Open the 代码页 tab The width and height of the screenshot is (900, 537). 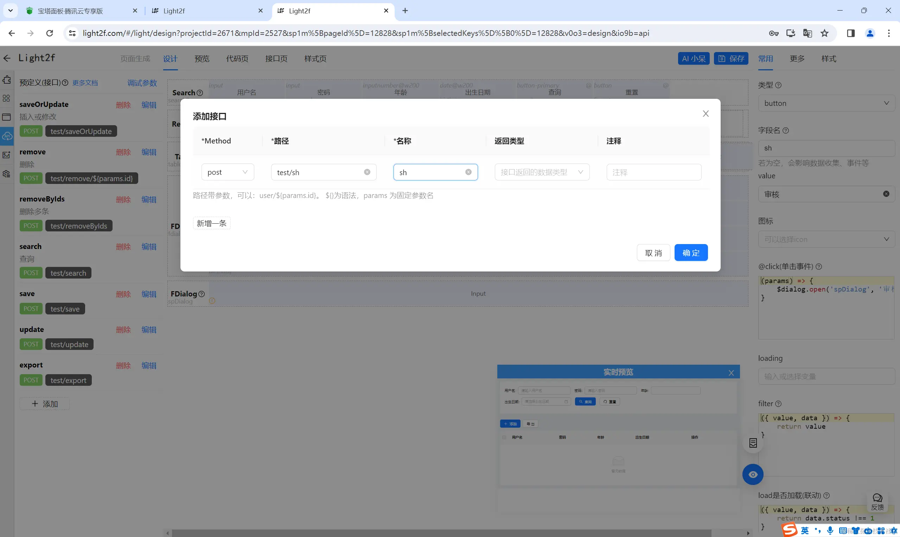[x=237, y=59]
